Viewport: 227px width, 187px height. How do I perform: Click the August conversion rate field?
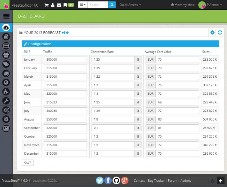pos(113,119)
